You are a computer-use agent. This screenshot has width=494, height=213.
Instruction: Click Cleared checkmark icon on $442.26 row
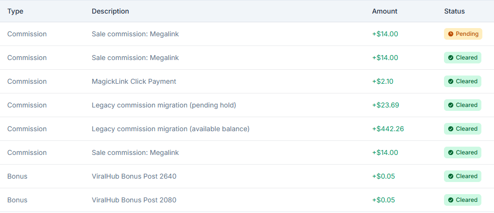point(450,129)
